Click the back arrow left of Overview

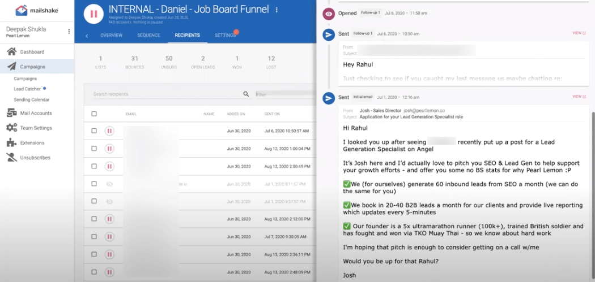coord(87,36)
